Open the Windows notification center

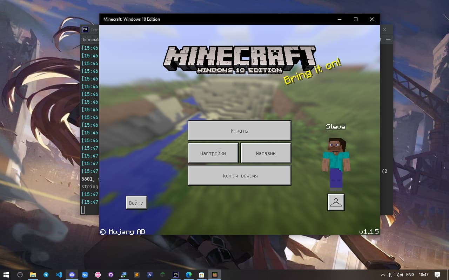tap(437, 275)
